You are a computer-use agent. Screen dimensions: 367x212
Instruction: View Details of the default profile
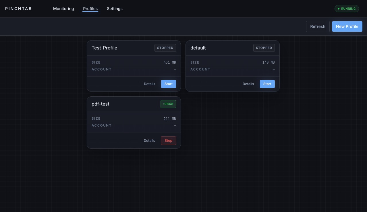click(x=248, y=84)
